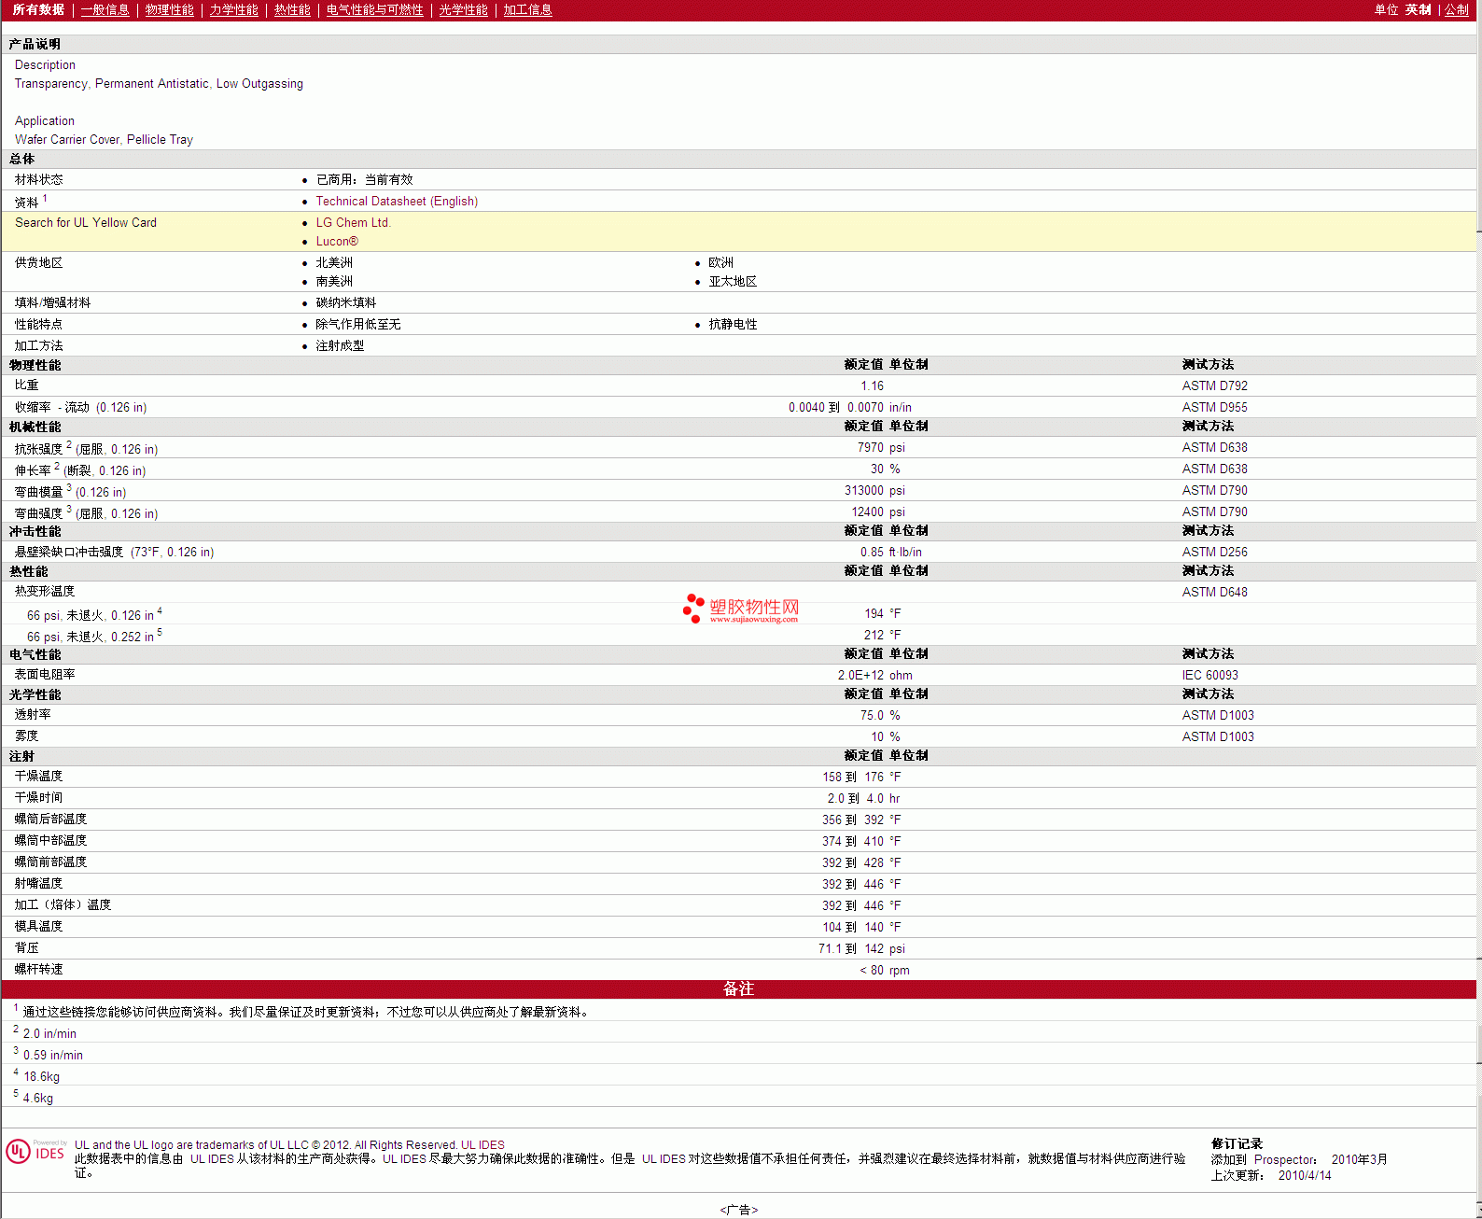Click the 注射成型 processing method entry
Image resolution: width=1482 pixels, height=1219 pixels.
coord(340,345)
